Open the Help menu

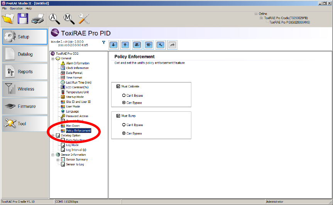point(29,8)
